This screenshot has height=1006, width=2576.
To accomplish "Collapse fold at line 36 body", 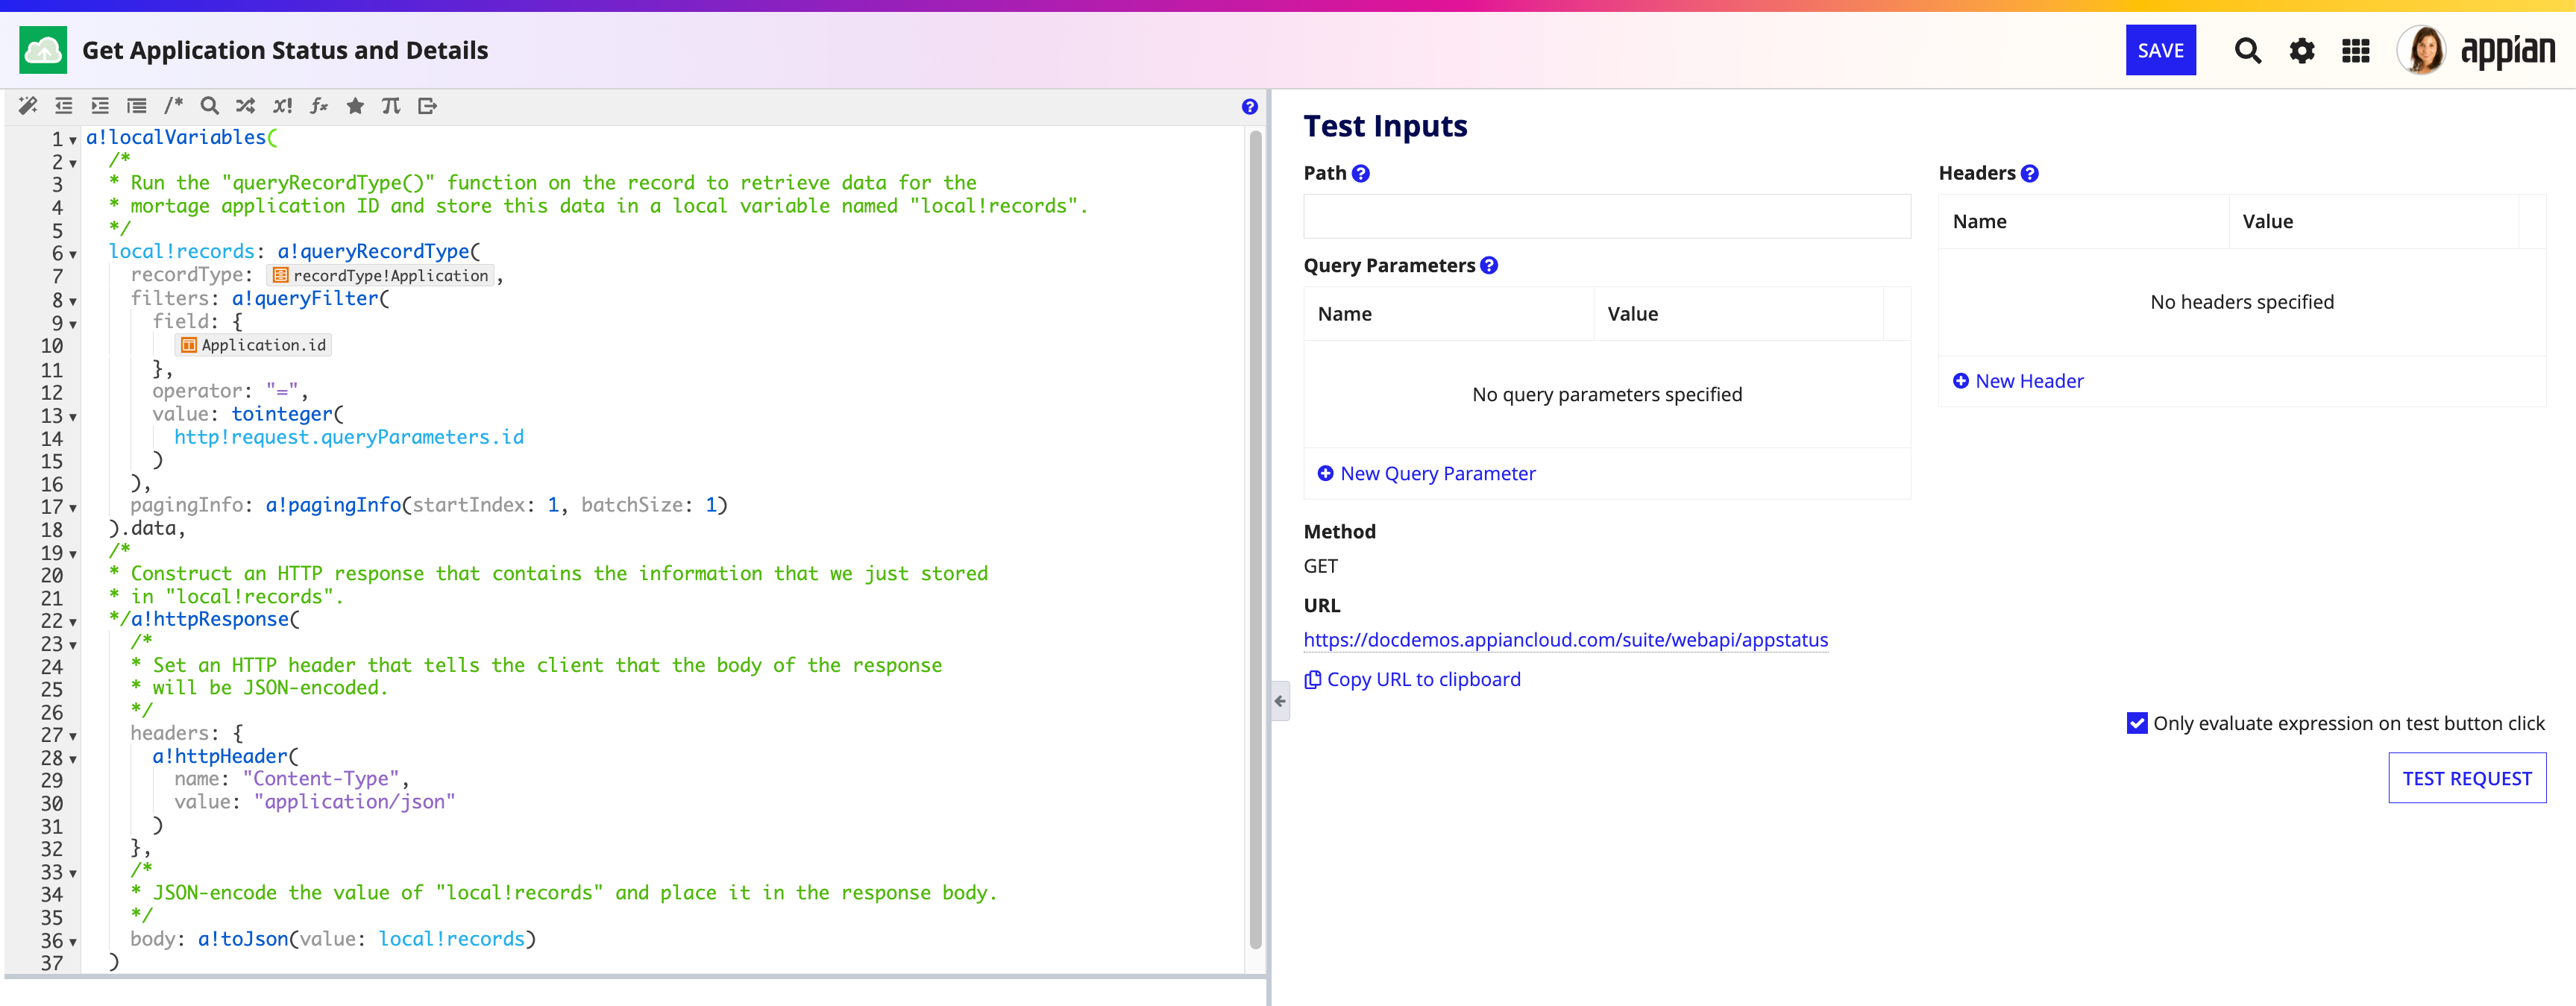I will [x=73, y=943].
